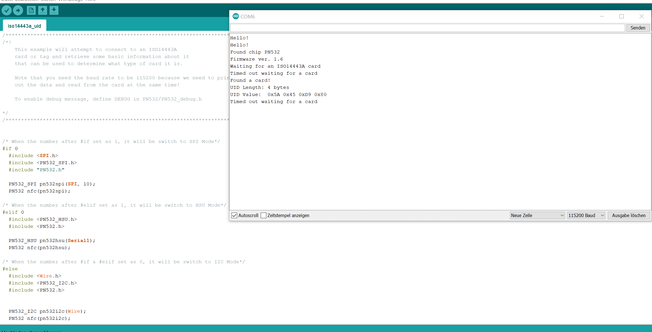Viewport: 652px width, 332px height.
Task: Enable the Zeitstempel anzeigen checkbox
Action: pyautogui.click(x=264, y=215)
